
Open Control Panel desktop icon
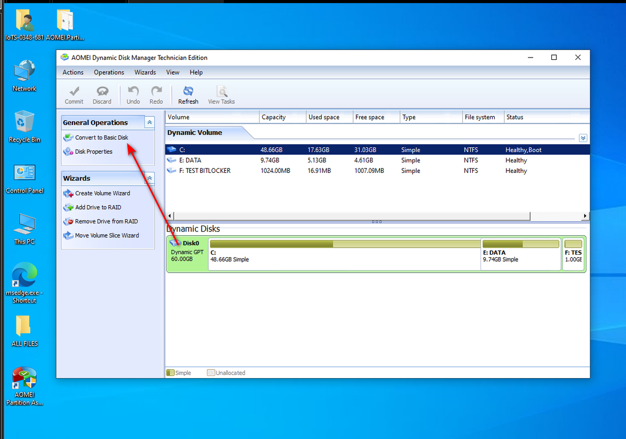[24, 179]
